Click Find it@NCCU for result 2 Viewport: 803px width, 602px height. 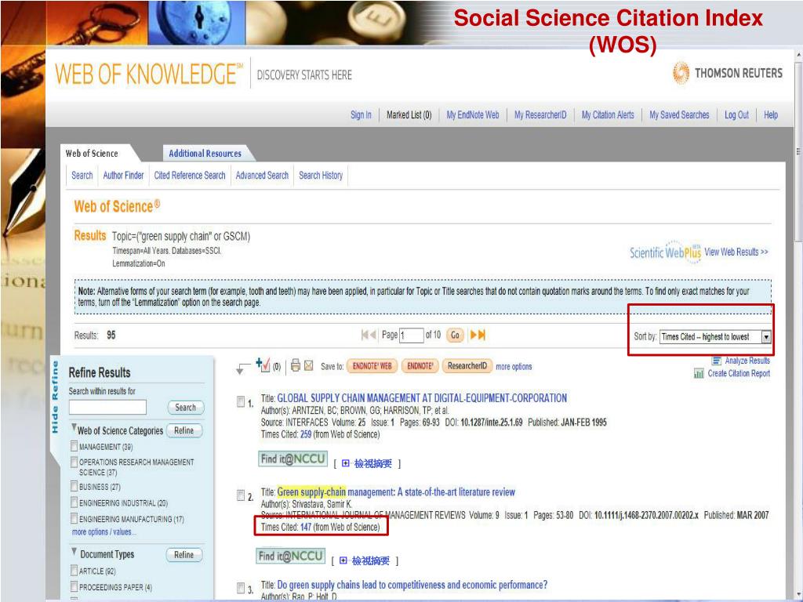point(291,556)
